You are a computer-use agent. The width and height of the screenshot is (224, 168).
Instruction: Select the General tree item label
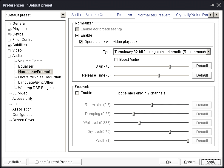(x=19, y=24)
